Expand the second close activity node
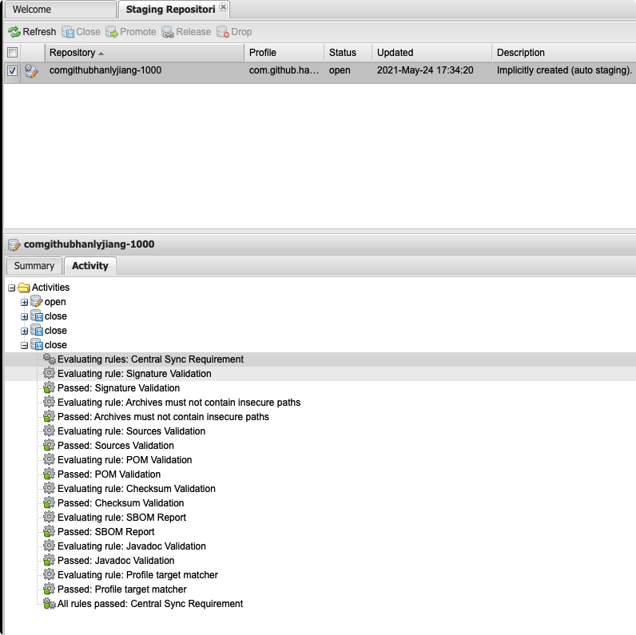The width and height of the screenshot is (636, 635). pos(24,331)
